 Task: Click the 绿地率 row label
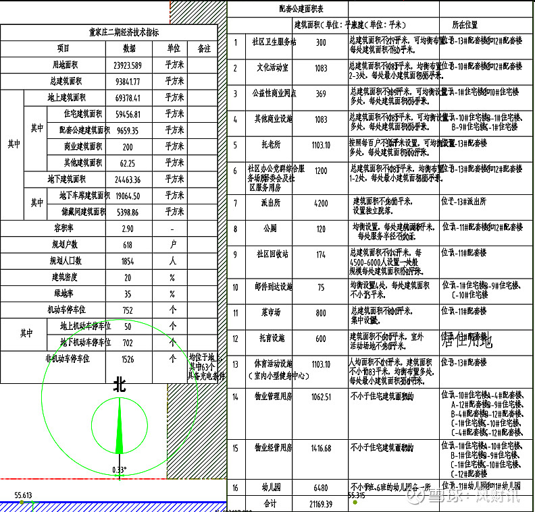(x=63, y=293)
